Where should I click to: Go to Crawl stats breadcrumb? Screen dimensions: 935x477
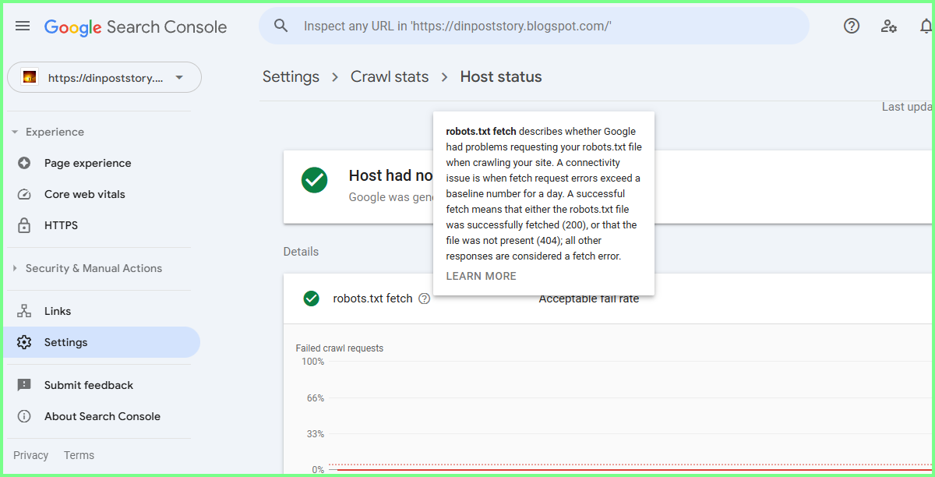[x=390, y=76]
